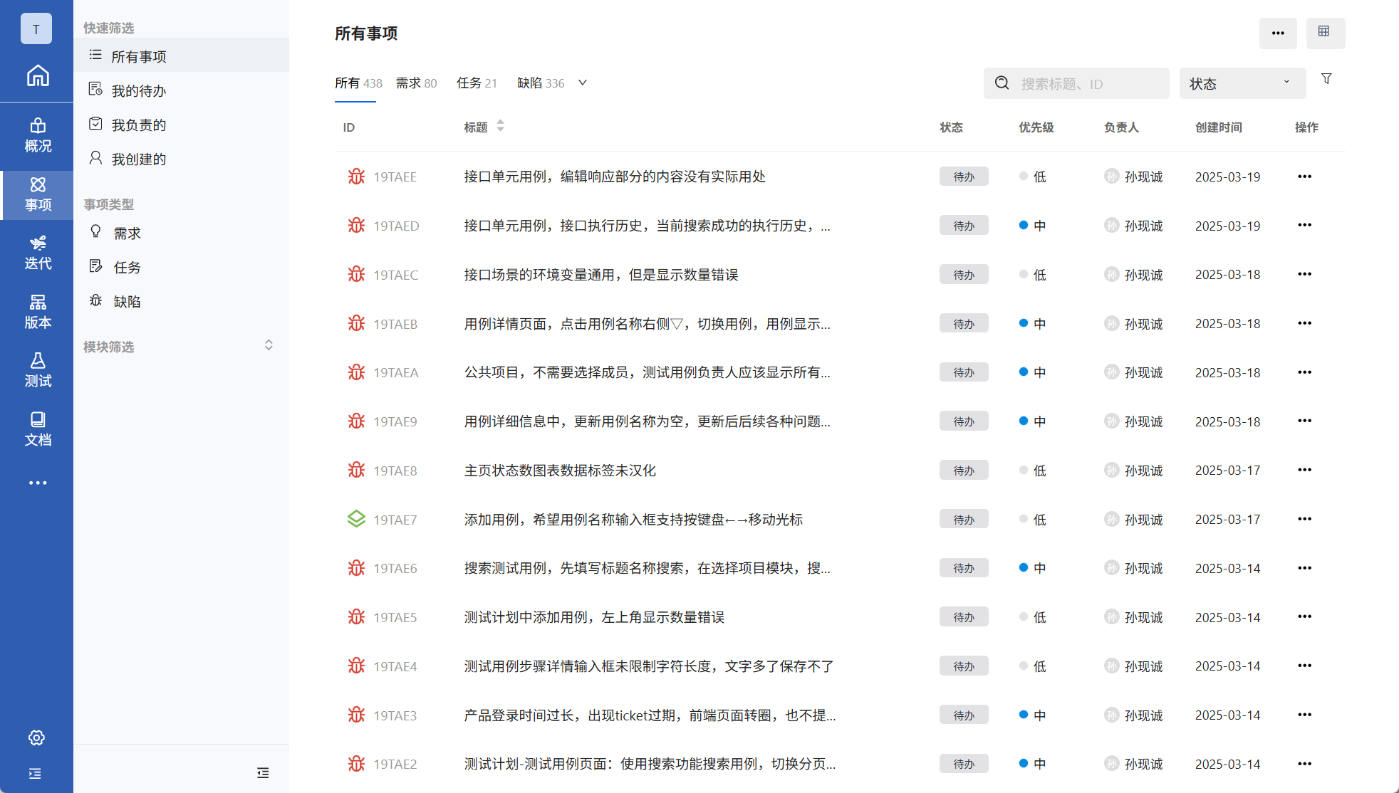Screen dimensions: 1399x793
Task: Open the 迭代 iteration section
Action: pyautogui.click(x=37, y=252)
